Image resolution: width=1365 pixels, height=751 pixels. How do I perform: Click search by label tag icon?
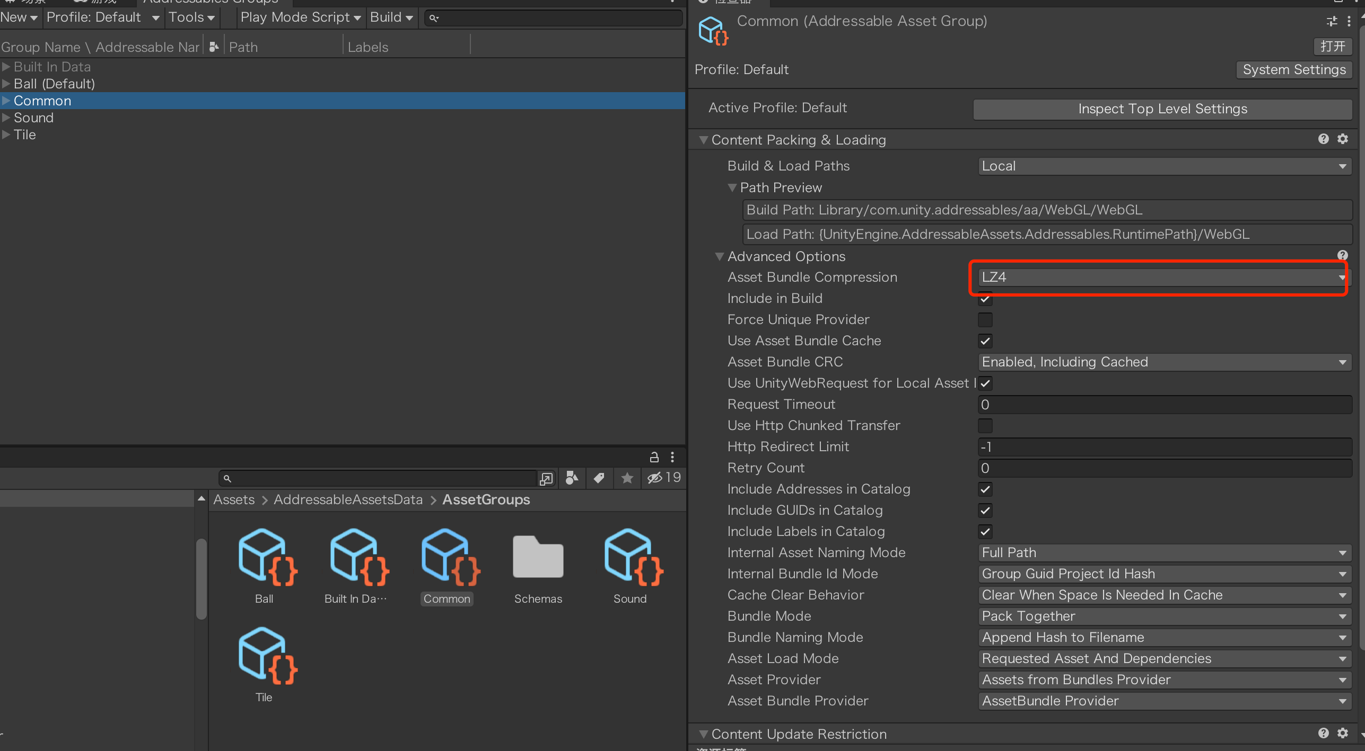(599, 478)
